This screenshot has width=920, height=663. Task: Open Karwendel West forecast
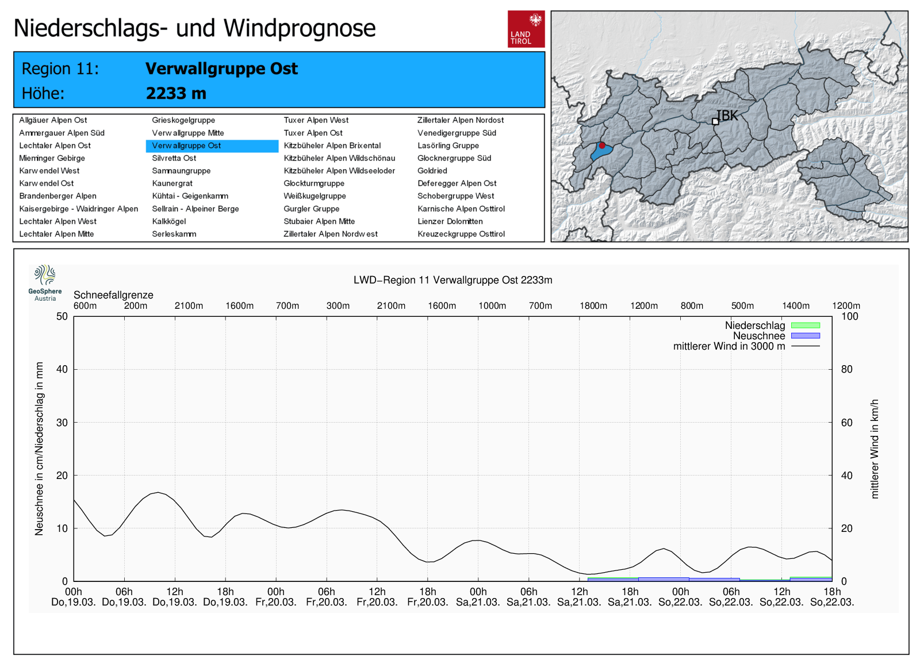coord(49,171)
